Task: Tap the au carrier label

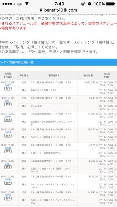Action: 20,4
